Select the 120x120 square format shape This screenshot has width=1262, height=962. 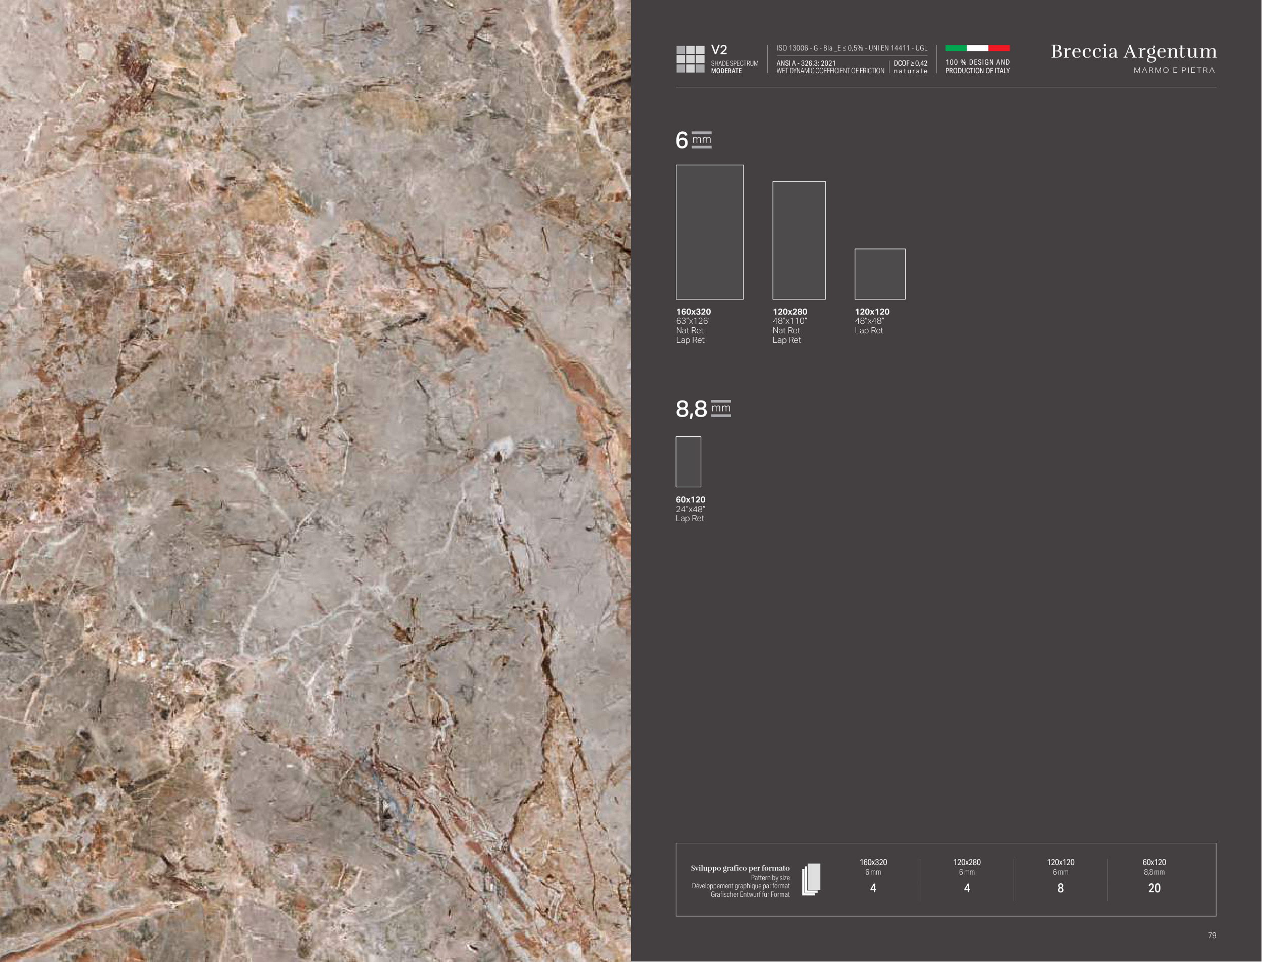click(880, 274)
